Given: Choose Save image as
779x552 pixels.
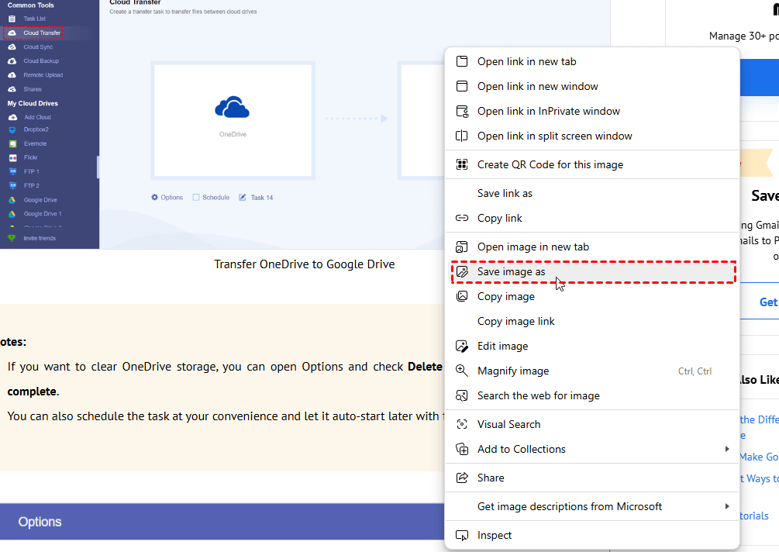Looking at the screenshot, I should tap(593, 272).
